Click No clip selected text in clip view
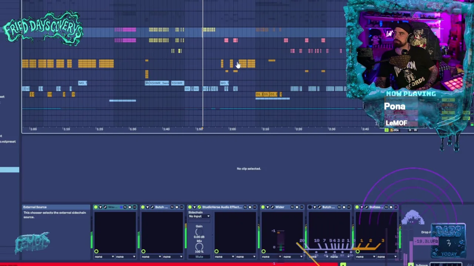Viewport: 474px width, 266px height. tap(249, 168)
